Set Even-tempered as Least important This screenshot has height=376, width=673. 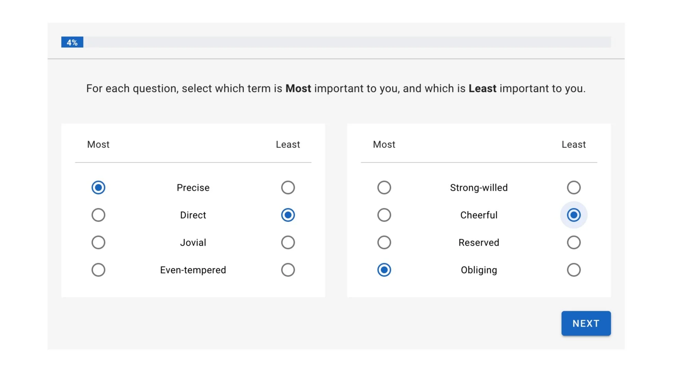pyautogui.click(x=288, y=270)
